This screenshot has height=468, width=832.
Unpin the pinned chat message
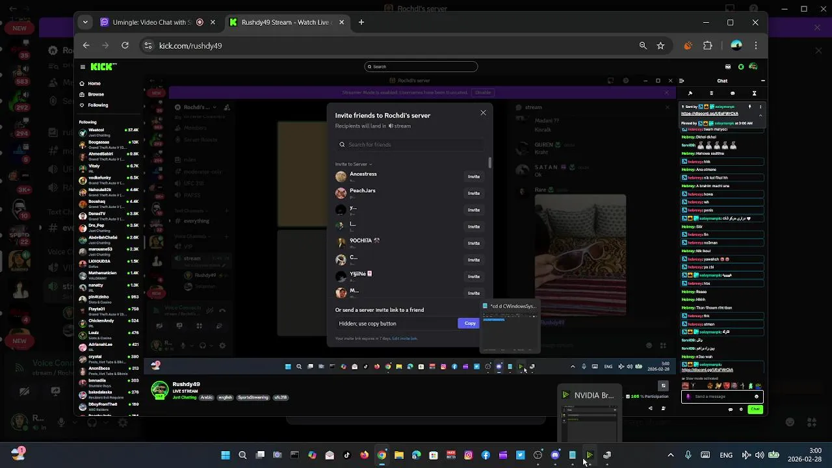(749, 107)
